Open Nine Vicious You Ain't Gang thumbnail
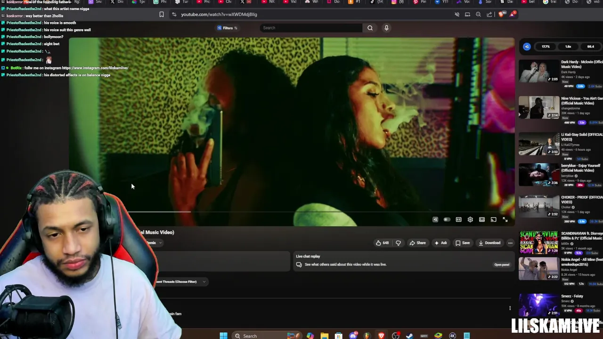 [x=539, y=107]
